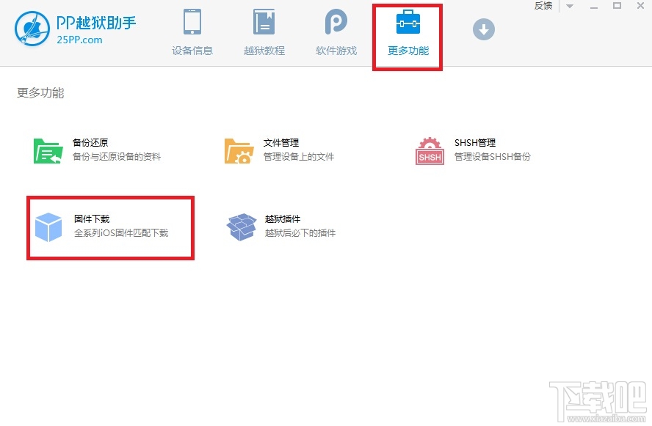Select the SHSH管理 gear badge icon
The image size is (652, 426).
pos(429,150)
